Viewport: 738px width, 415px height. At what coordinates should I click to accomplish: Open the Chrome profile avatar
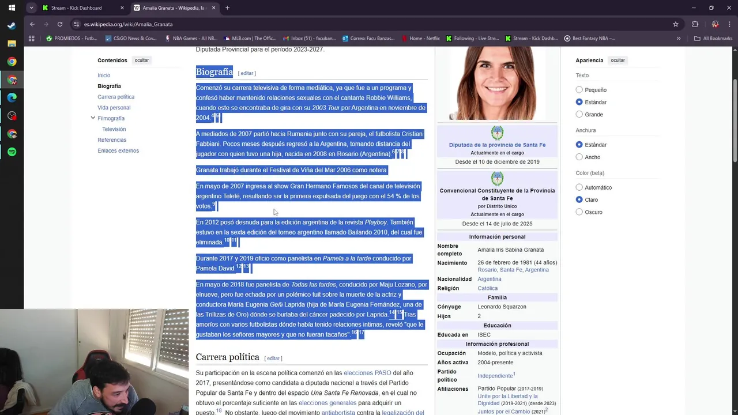coord(715,24)
